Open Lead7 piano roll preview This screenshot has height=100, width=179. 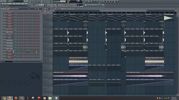point(28,52)
